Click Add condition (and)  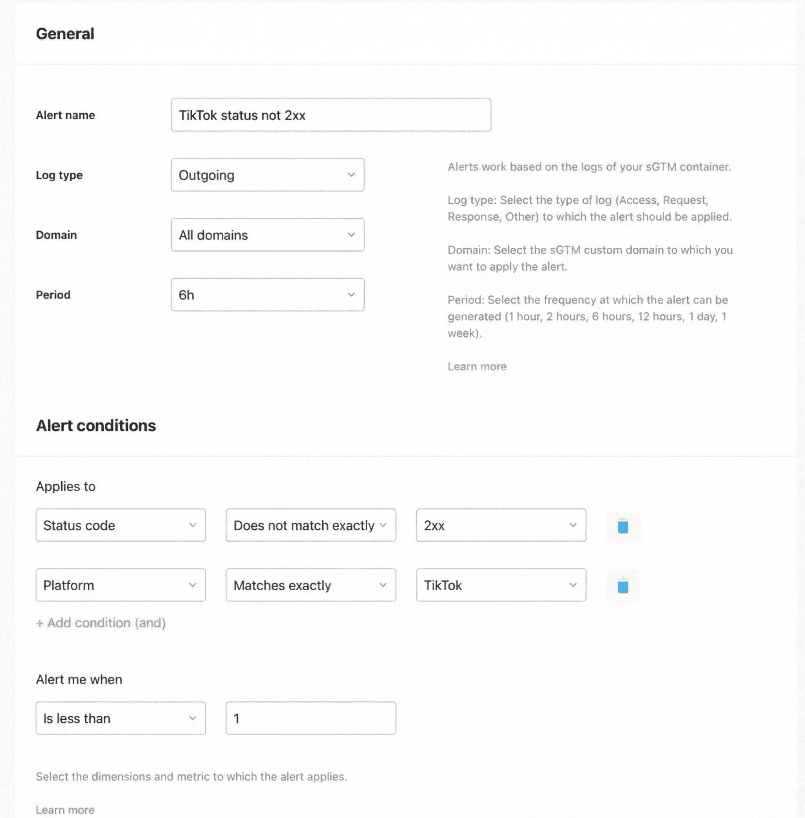[101, 623]
